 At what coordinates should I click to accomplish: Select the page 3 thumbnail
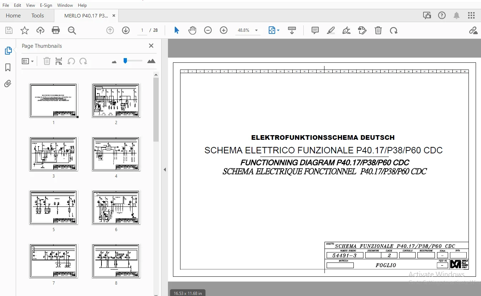point(54,154)
